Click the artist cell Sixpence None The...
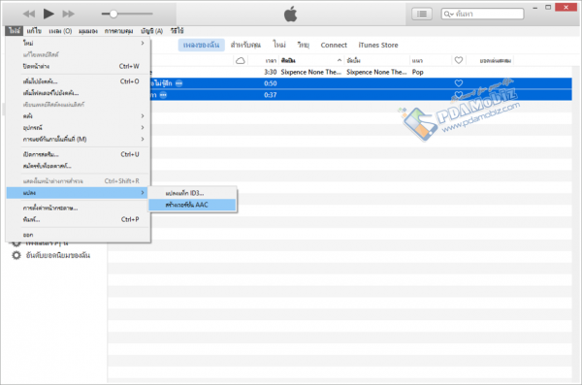 tap(311, 72)
